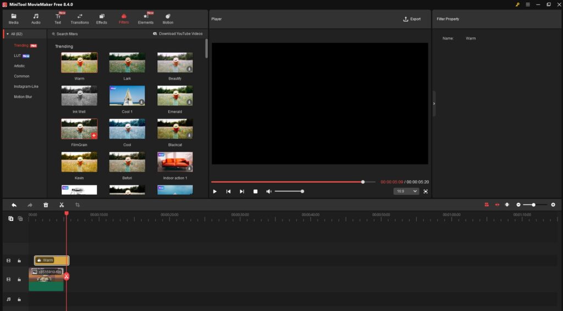Lock the Warm filter track
Image resolution: width=563 pixels, height=311 pixels.
19,261
